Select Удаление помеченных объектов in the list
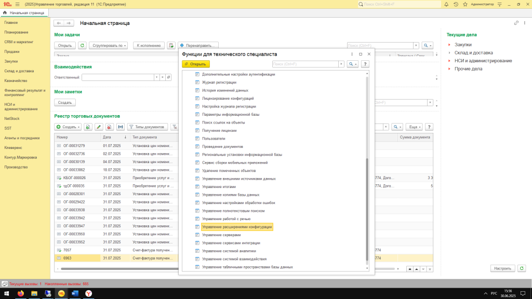Screen dimensions: 532x299 [229, 171]
